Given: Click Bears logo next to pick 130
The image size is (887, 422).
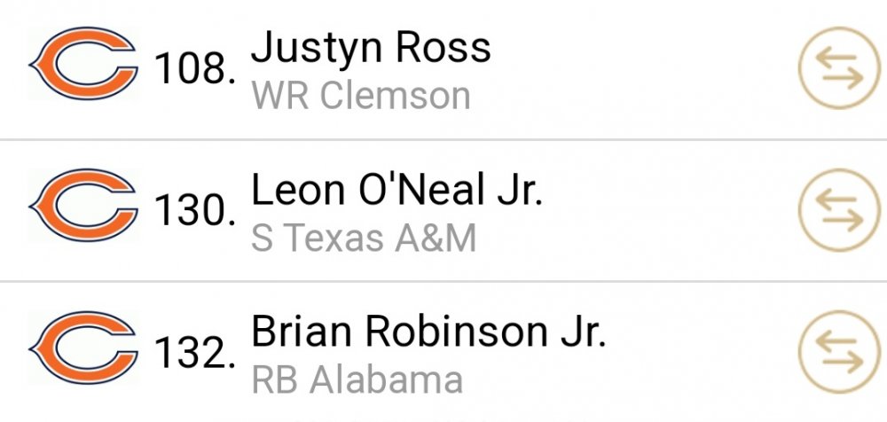Looking at the screenshot, I should pos(83,206).
